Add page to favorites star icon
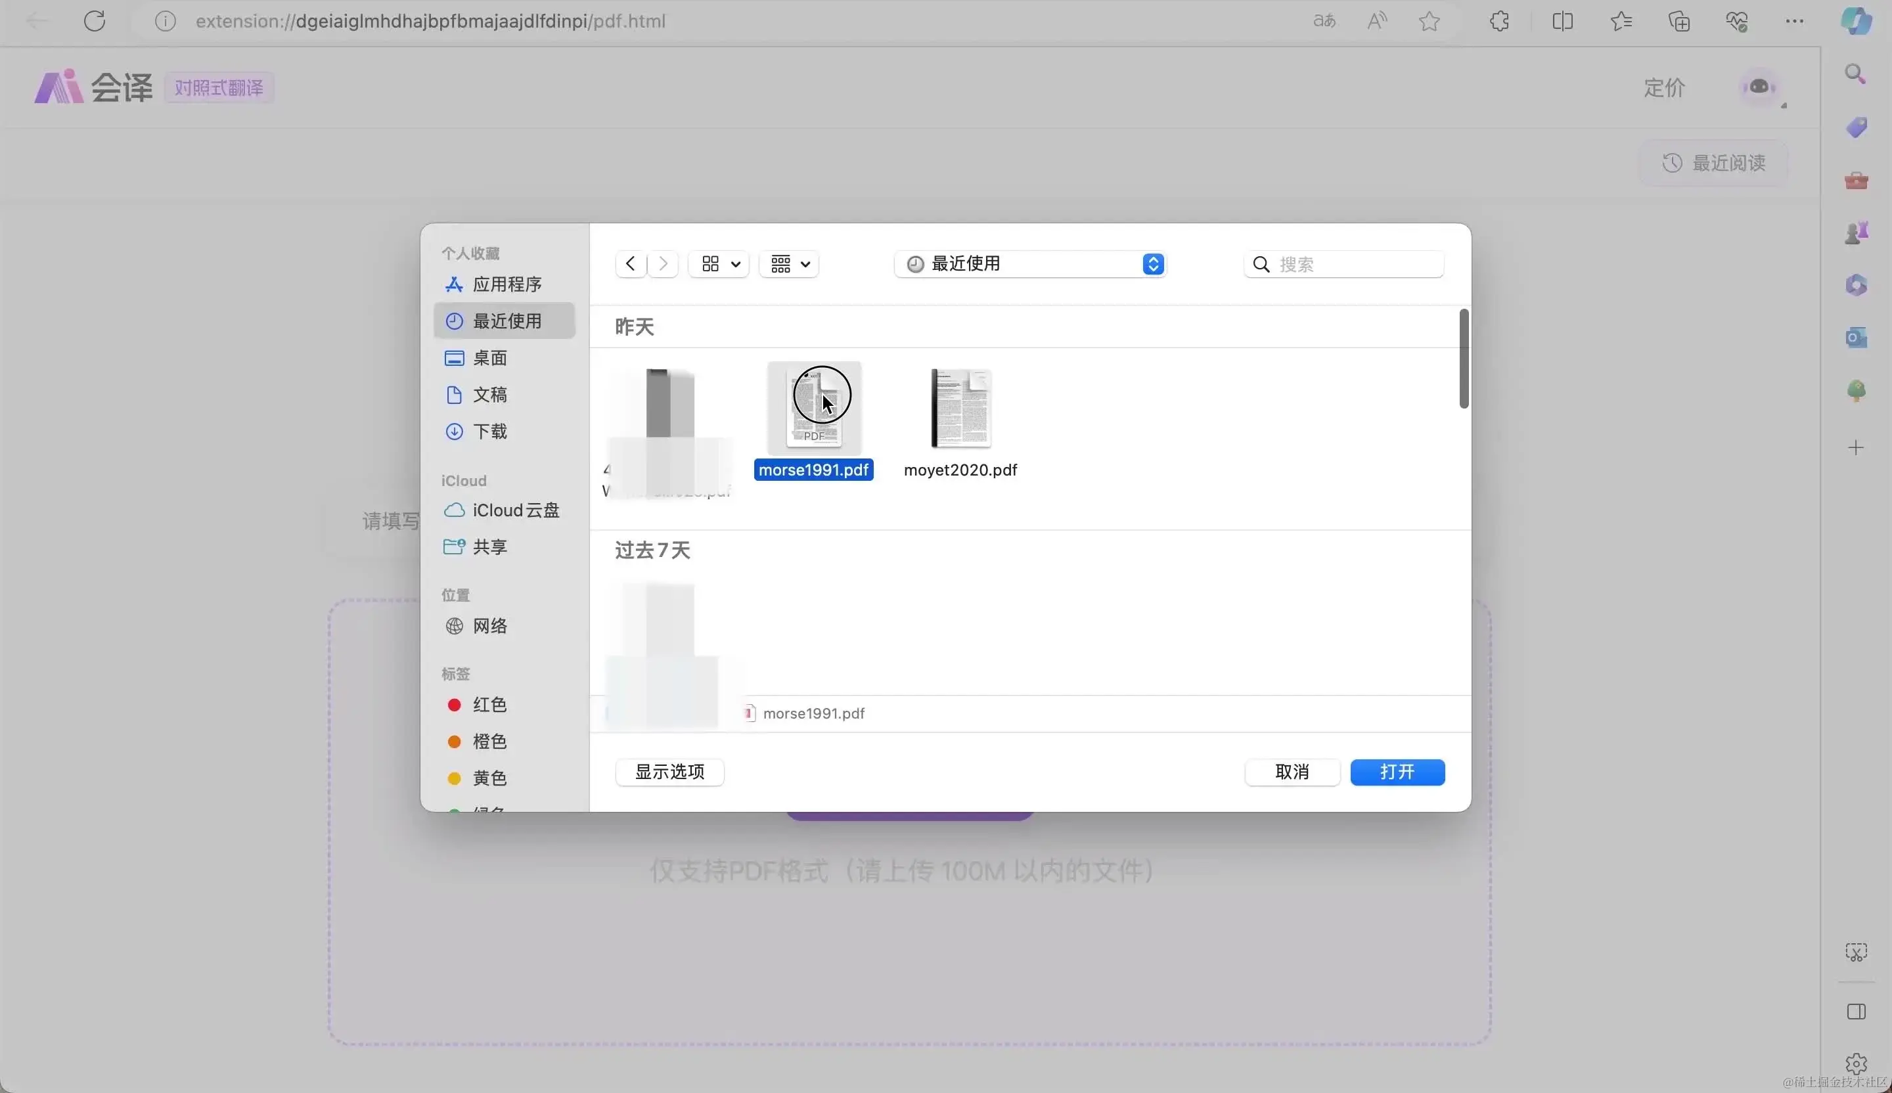This screenshot has width=1892, height=1093. (x=1430, y=21)
